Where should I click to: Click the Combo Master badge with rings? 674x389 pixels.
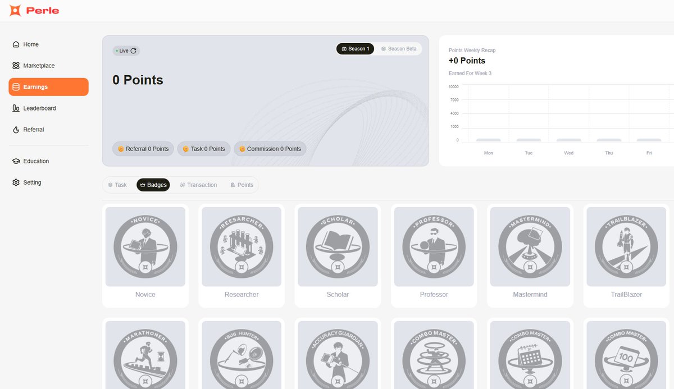[434, 355]
